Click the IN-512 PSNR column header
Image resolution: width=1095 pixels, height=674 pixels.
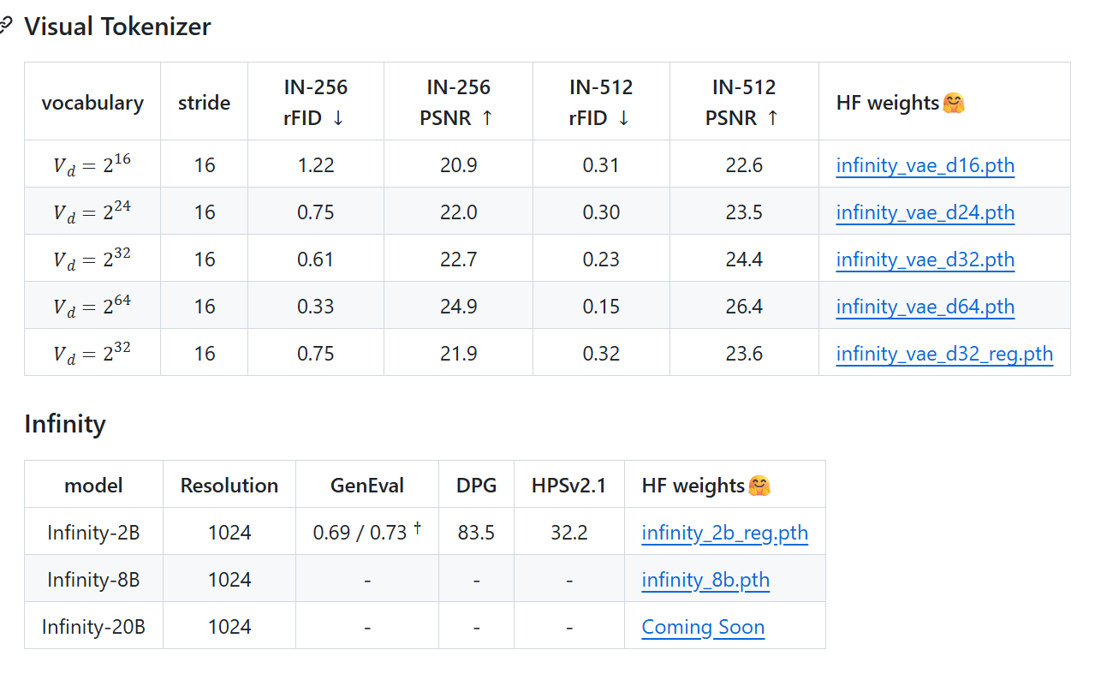[x=744, y=102]
